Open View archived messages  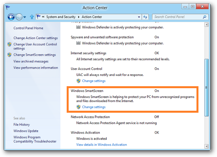[x=31, y=61]
